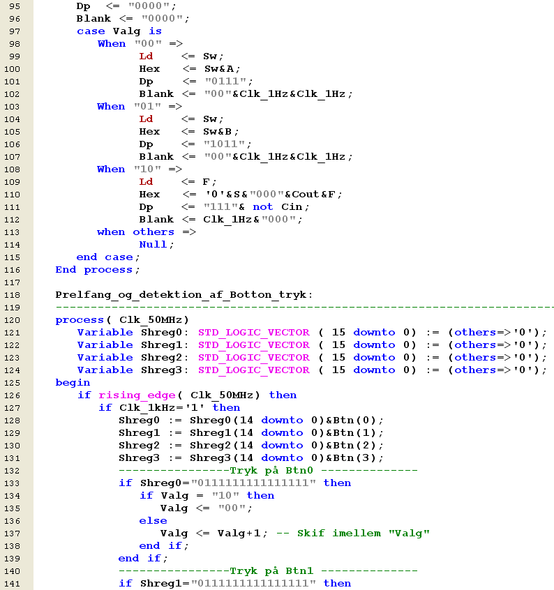Click 'rising_edge' on line 126
The image size is (554, 590).
point(137,395)
